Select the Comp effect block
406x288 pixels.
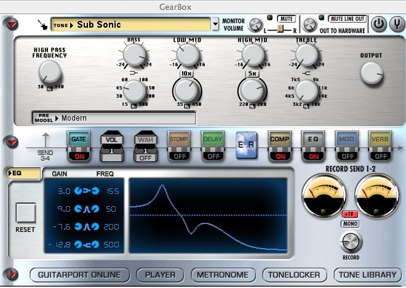[x=280, y=139]
